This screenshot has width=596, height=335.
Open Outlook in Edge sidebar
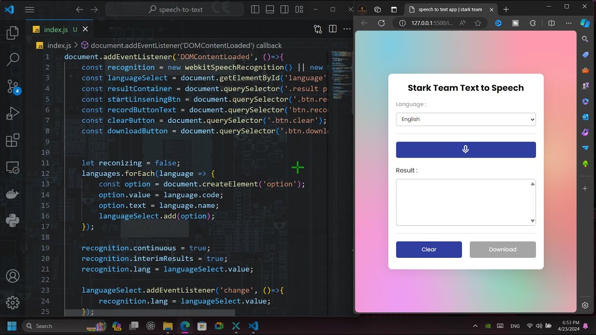pos(585,117)
